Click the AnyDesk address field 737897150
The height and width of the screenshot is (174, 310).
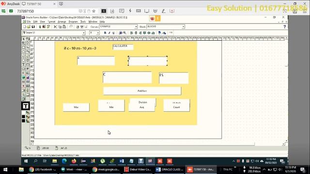click(46, 11)
